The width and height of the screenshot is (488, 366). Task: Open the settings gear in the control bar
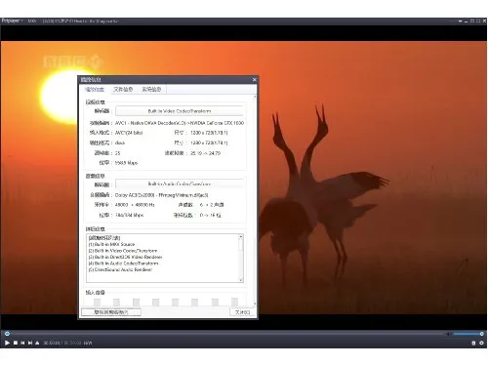click(481, 343)
